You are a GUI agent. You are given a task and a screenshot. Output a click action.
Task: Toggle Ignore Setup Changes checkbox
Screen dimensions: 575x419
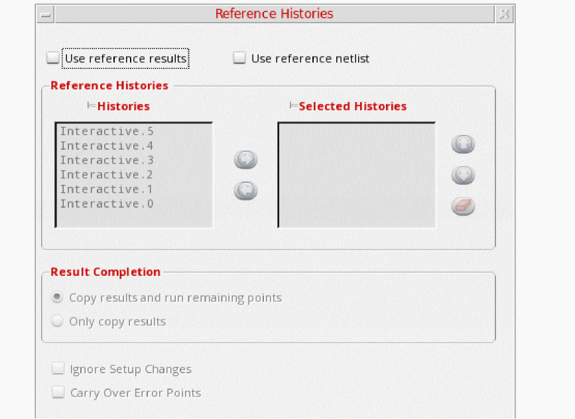coord(58,369)
